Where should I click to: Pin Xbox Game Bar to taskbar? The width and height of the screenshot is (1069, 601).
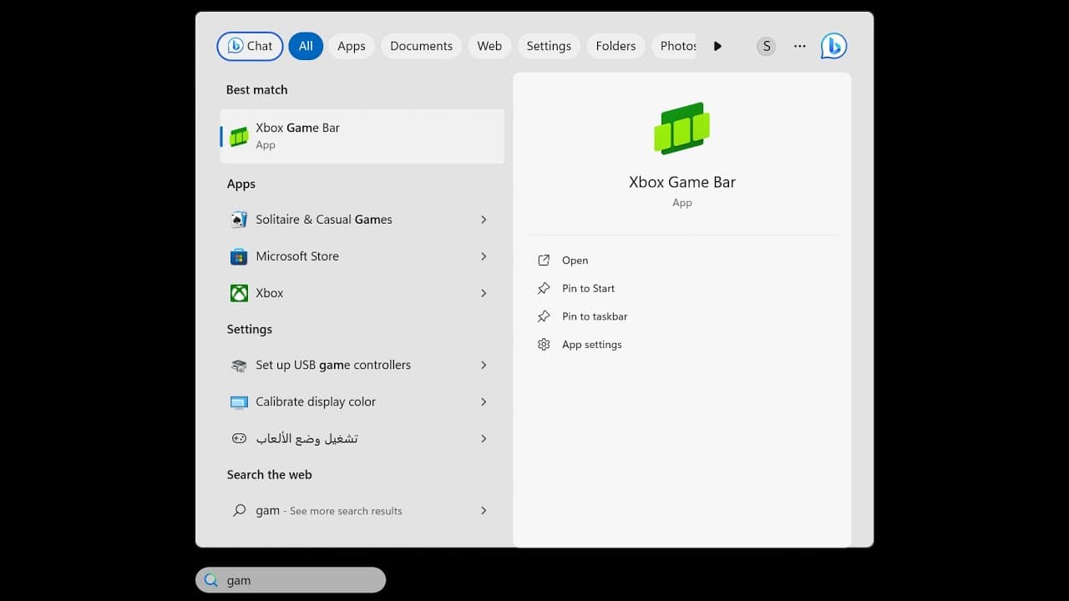(x=595, y=316)
